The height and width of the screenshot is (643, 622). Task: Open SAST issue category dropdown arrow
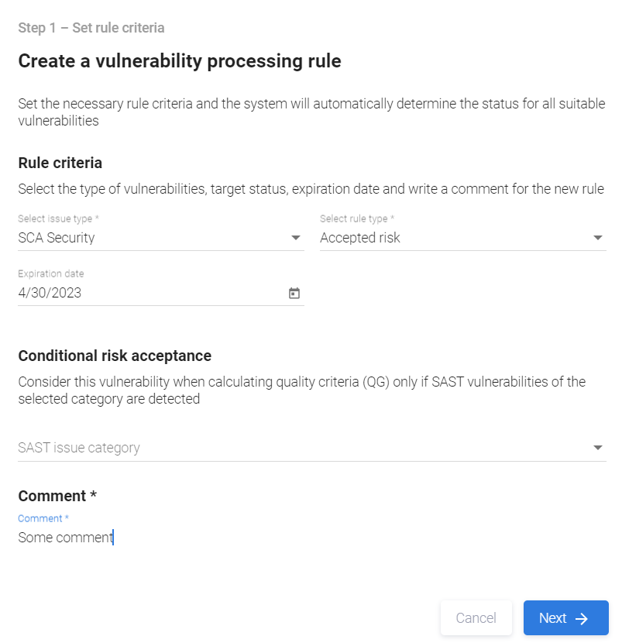pos(598,448)
